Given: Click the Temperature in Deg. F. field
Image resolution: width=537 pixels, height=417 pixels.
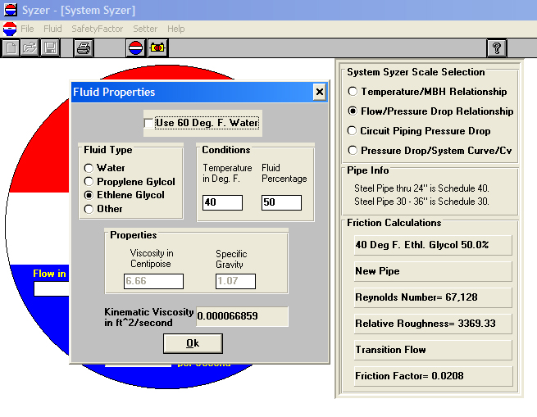Looking at the screenshot, I should (x=222, y=202).
